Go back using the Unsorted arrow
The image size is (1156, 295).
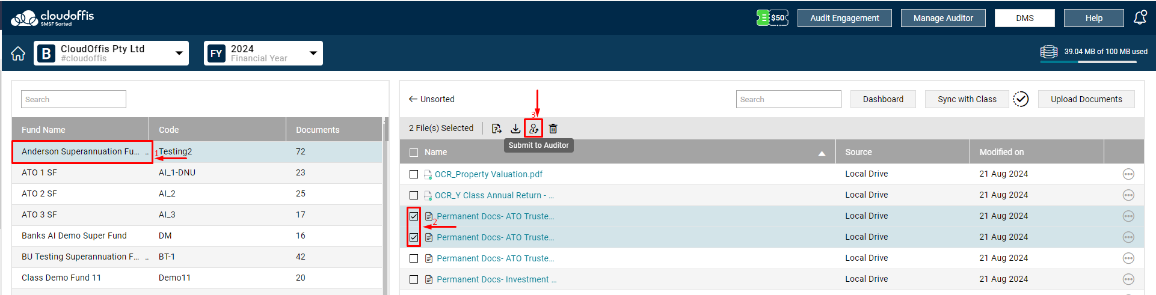coord(413,99)
